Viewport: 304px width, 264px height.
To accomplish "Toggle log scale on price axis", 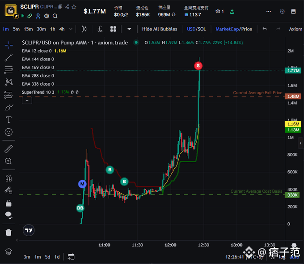I will (x=283, y=257).
